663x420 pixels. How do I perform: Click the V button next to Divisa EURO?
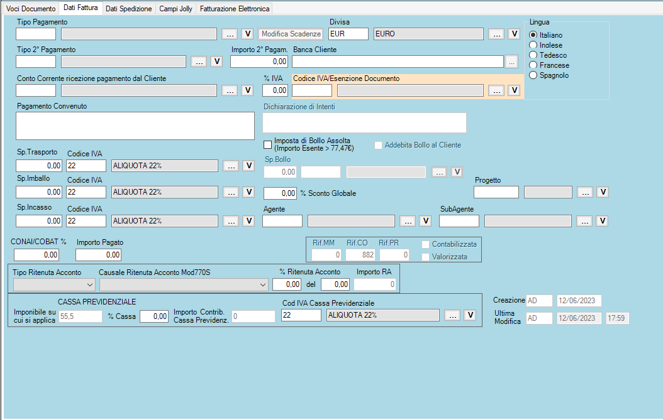coord(514,34)
